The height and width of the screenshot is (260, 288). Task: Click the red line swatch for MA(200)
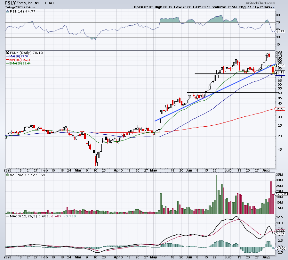click(8, 60)
